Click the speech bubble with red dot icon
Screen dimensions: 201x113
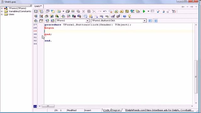click(x=110, y=11)
